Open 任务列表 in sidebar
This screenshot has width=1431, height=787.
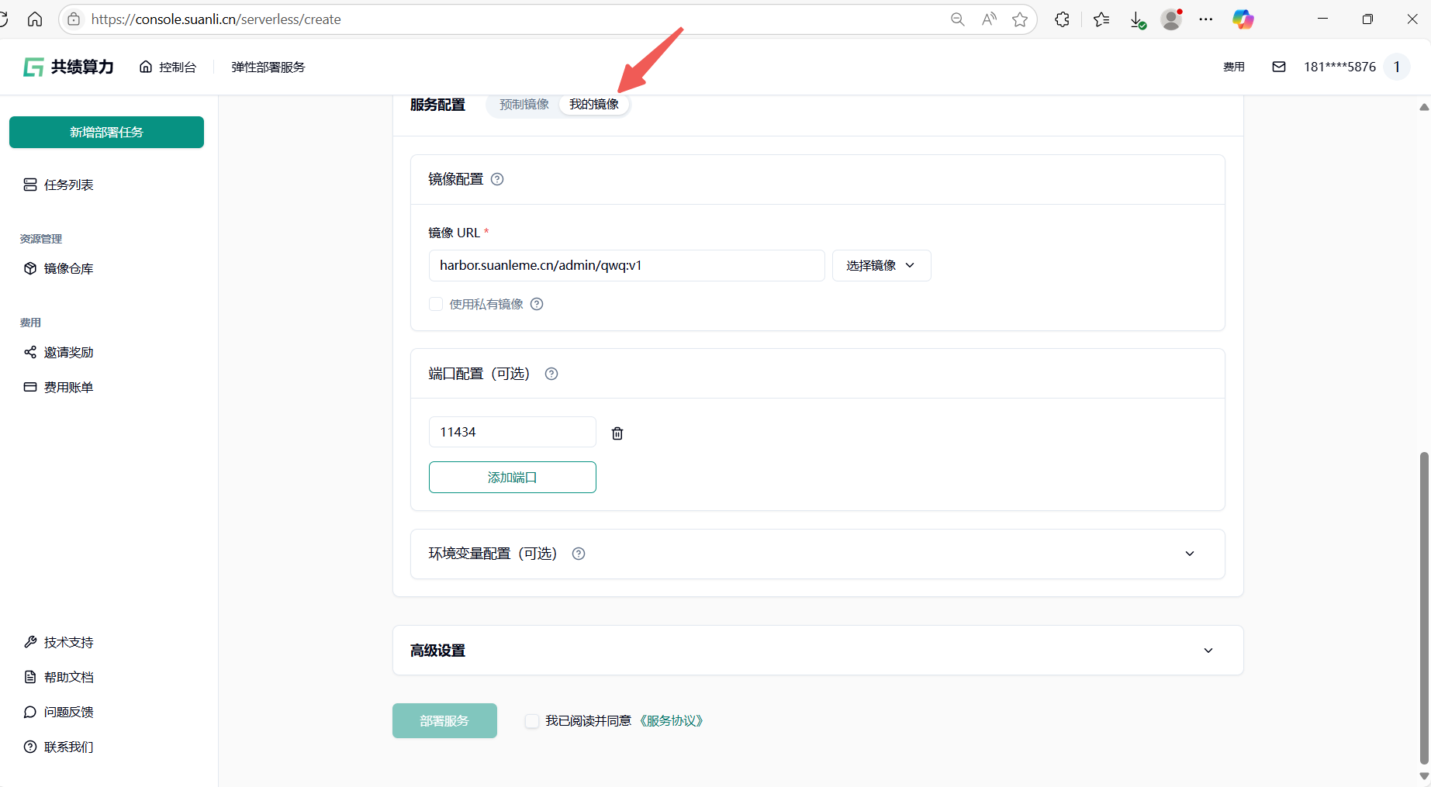(68, 185)
